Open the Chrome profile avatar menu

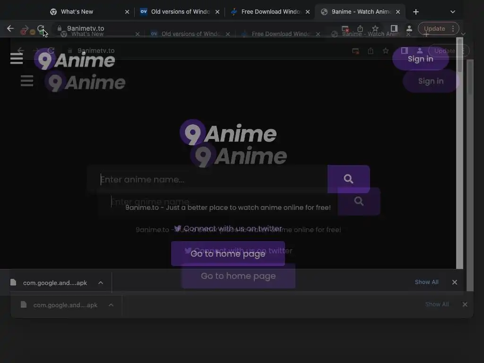point(409,28)
